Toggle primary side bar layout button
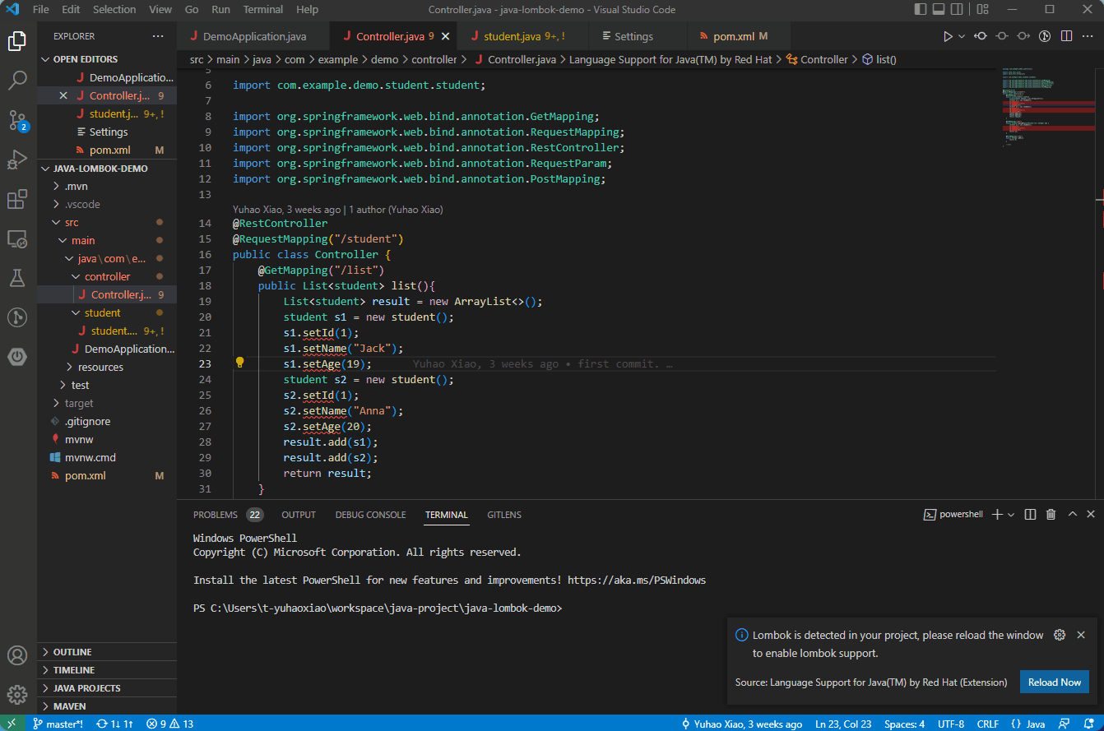The width and height of the screenshot is (1104, 731). pos(921,10)
